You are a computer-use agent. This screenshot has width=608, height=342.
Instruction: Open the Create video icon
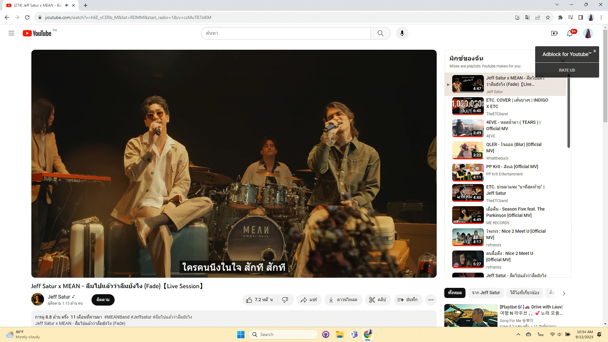(x=554, y=33)
